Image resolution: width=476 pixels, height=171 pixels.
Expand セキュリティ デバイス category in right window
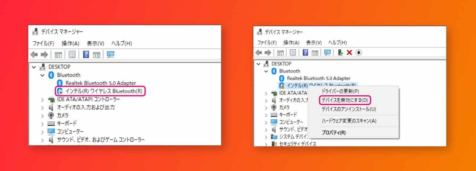click(267, 144)
